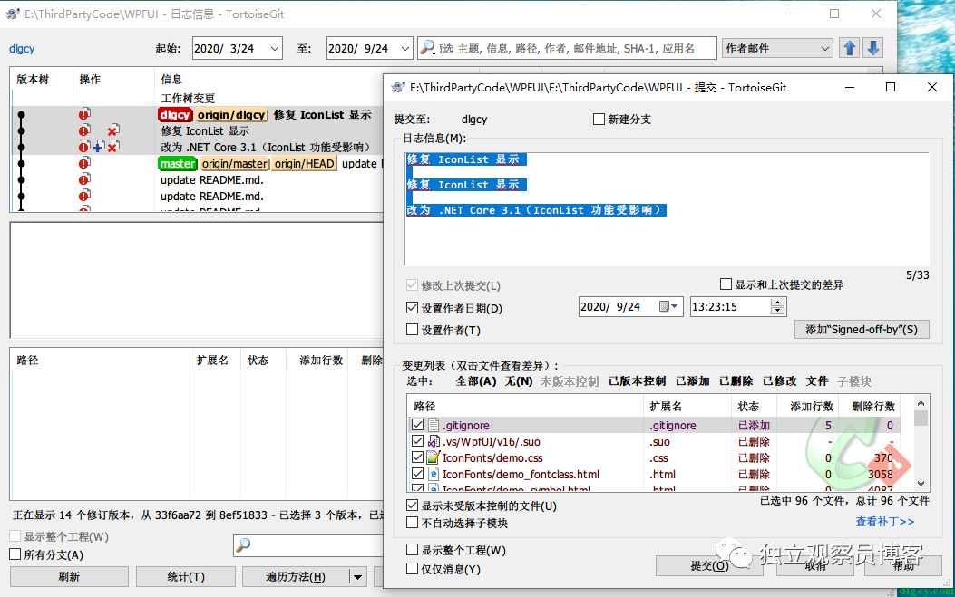
Task: Click the 刷新 refresh button
Action: point(69,576)
